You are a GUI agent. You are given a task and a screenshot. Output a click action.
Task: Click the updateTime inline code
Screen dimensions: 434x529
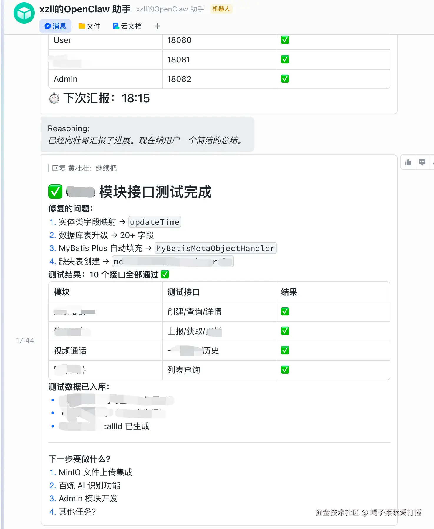[x=155, y=222]
